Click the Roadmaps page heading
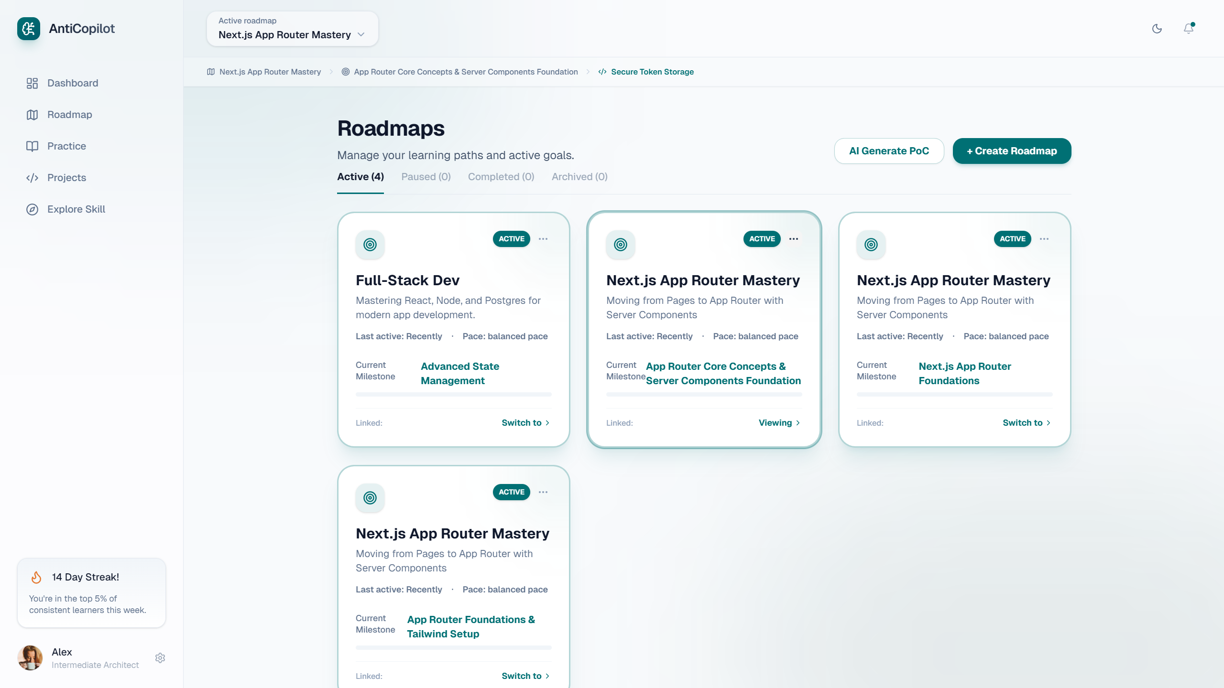This screenshot has width=1224, height=688. coord(391,129)
